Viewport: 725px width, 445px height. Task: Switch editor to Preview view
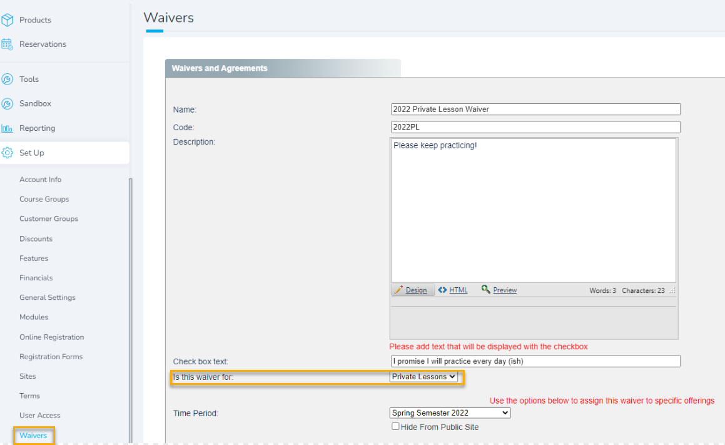(499, 290)
